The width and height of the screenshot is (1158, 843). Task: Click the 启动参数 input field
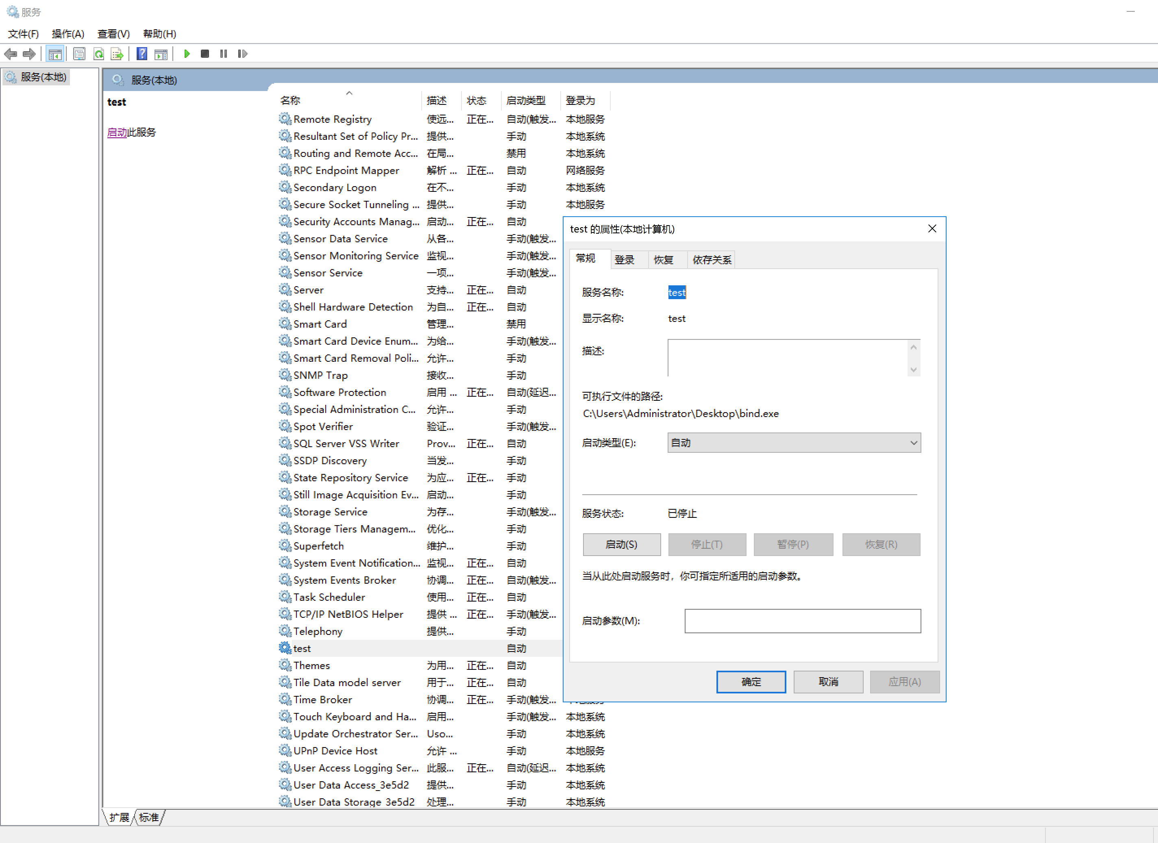pyautogui.click(x=802, y=621)
